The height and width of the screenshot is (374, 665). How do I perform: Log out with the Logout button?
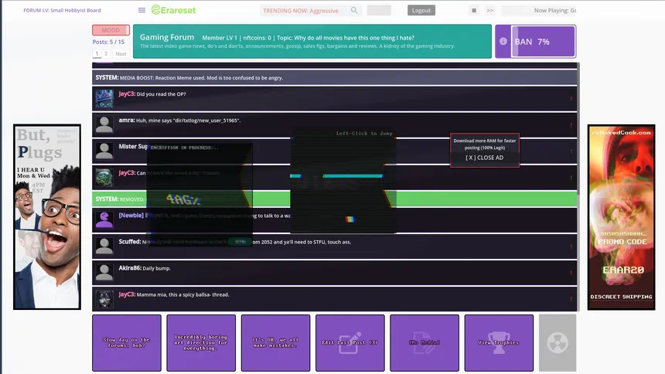point(421,10)
